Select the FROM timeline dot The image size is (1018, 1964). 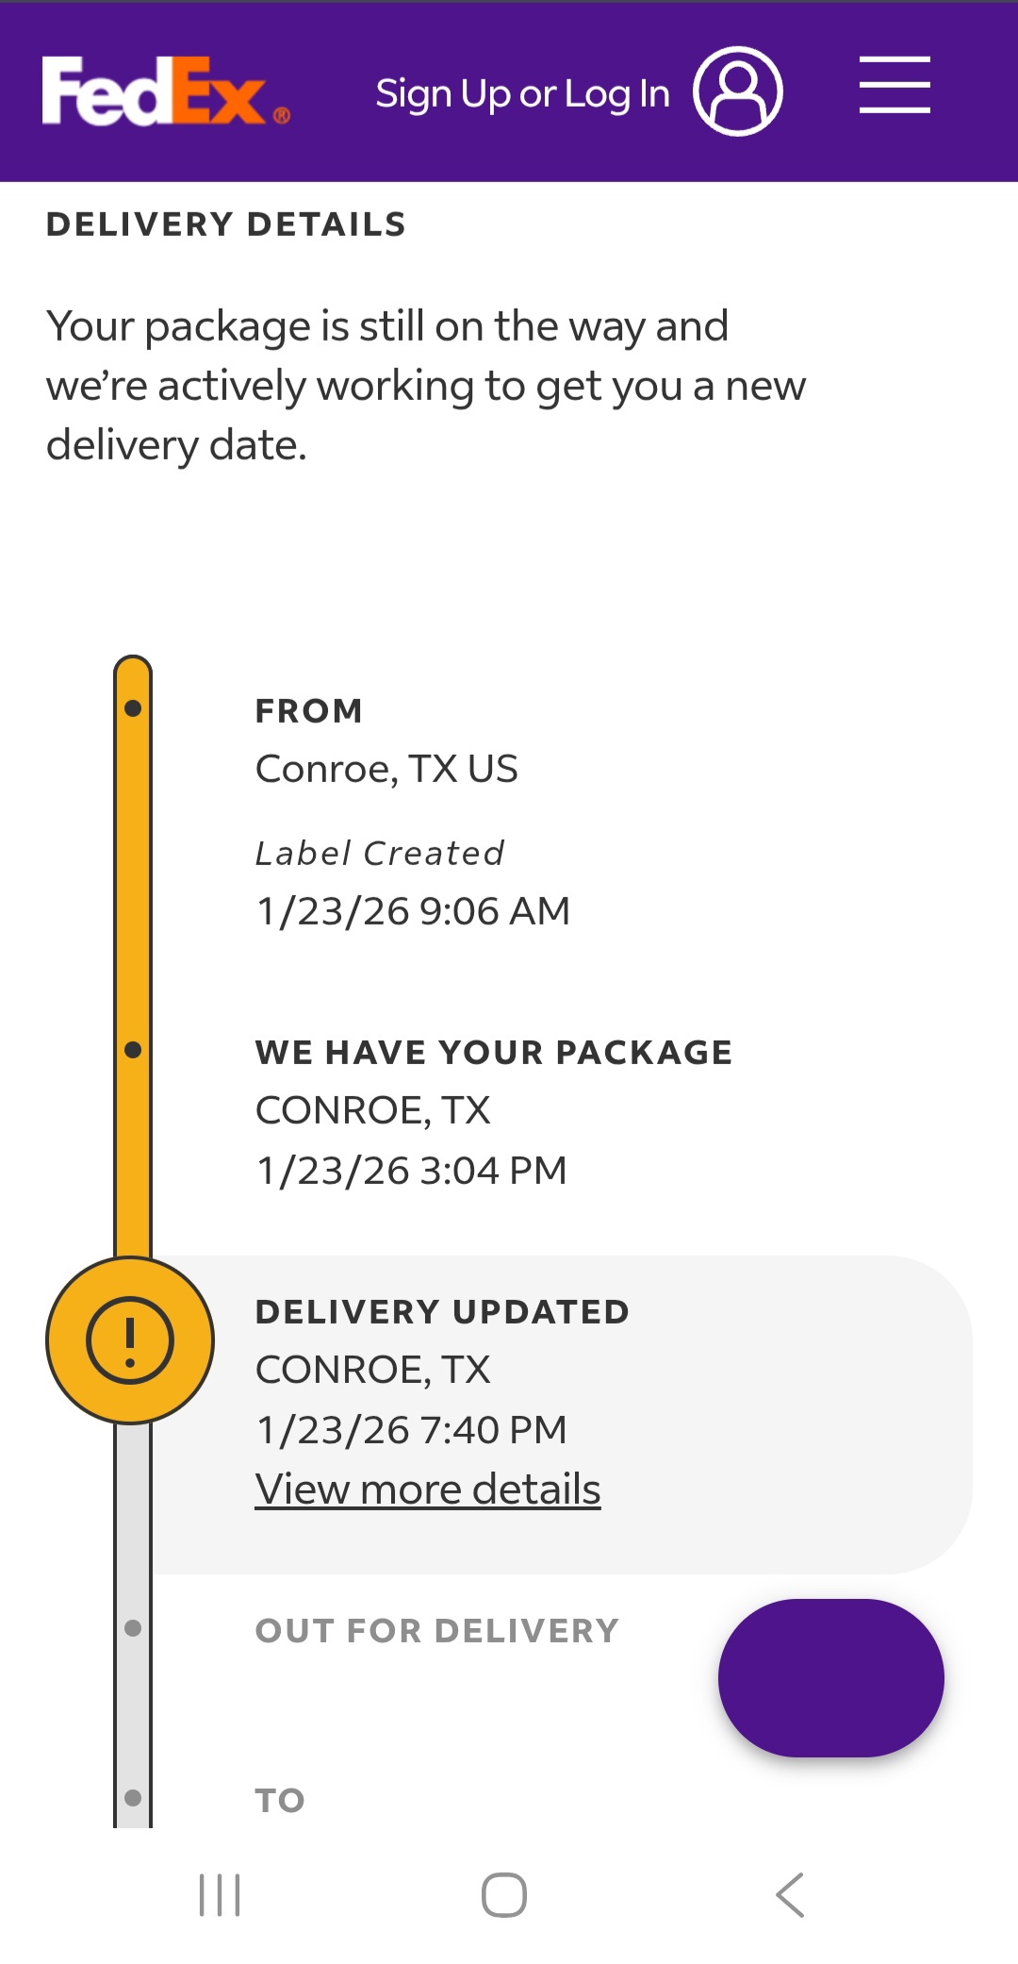(x=133, y=708)
